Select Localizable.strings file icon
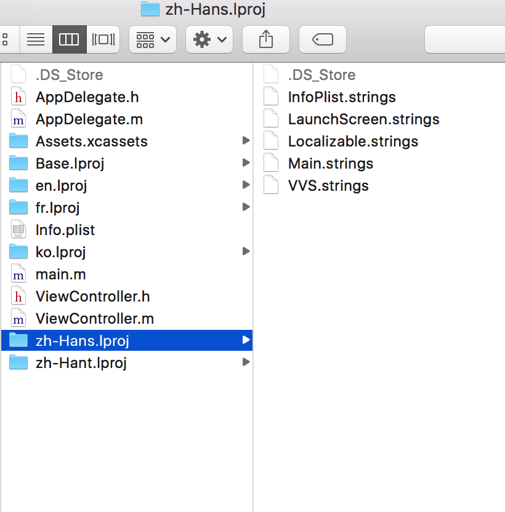 [x=271, y=141]
